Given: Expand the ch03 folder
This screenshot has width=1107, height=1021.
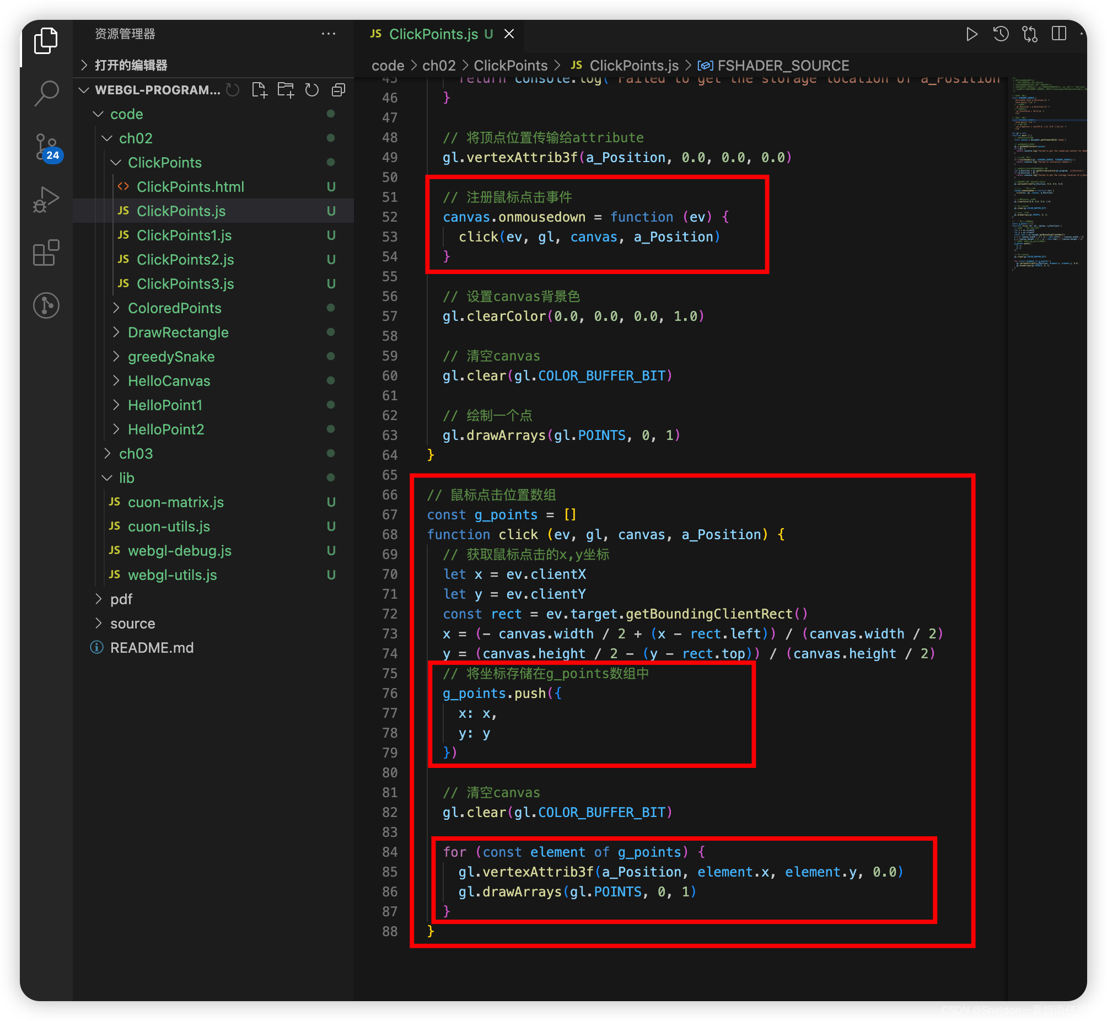Looking at the screenshot, I should click(135, 454).
